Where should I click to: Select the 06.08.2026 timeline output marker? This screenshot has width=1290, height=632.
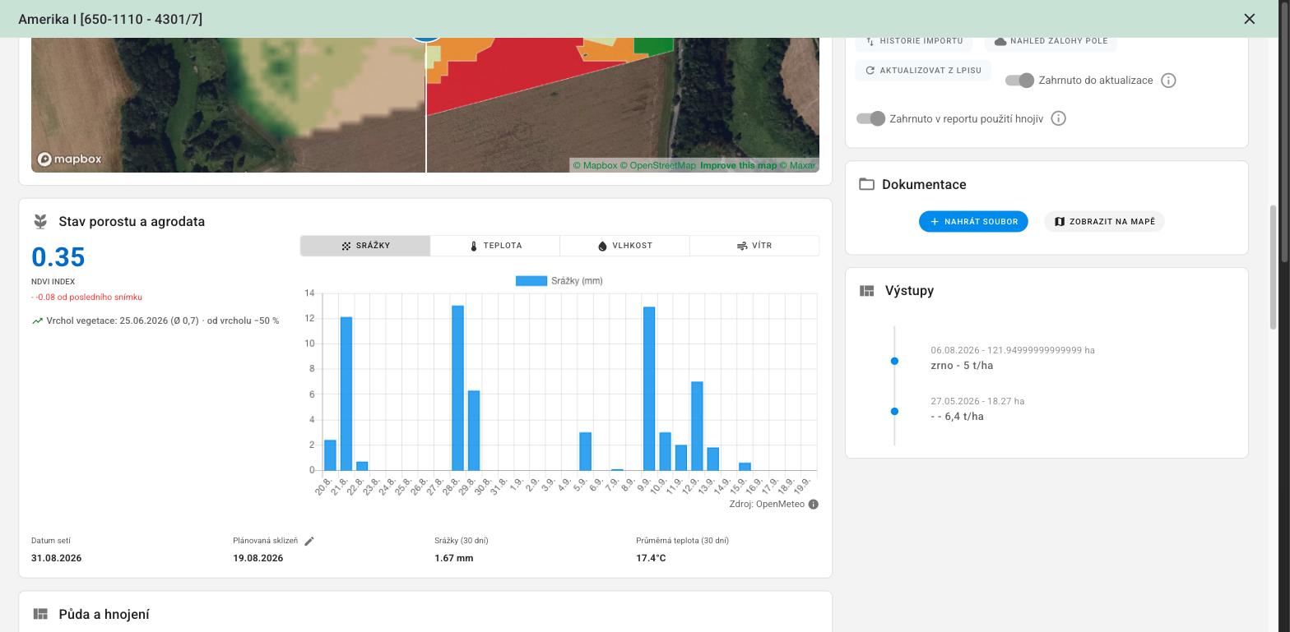point(894,361)
